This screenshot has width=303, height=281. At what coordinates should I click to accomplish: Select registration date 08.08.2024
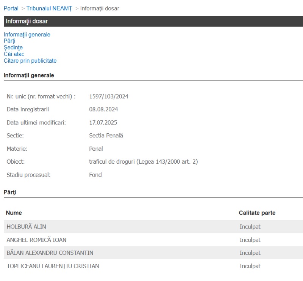tap(103, 109)
